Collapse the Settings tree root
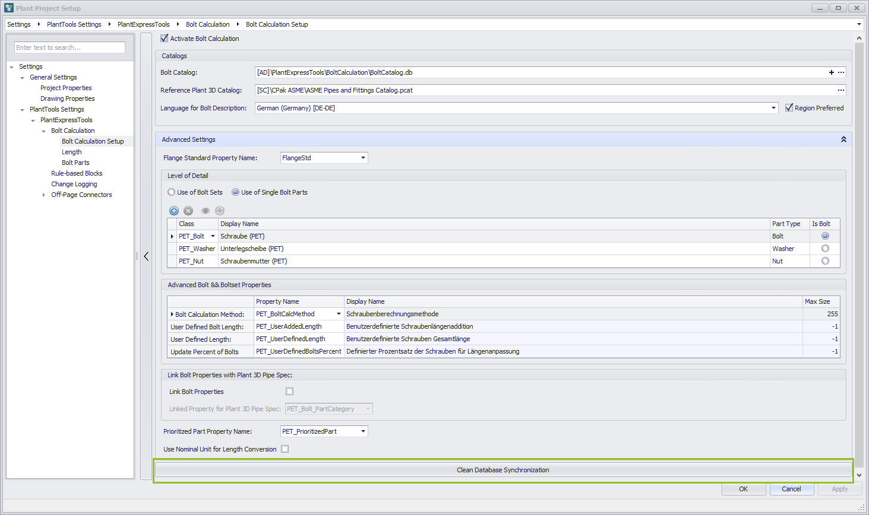The image size is (869, 515). [x=11, y=67]
